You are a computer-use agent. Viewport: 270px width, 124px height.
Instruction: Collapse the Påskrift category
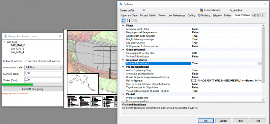[123, 94]
